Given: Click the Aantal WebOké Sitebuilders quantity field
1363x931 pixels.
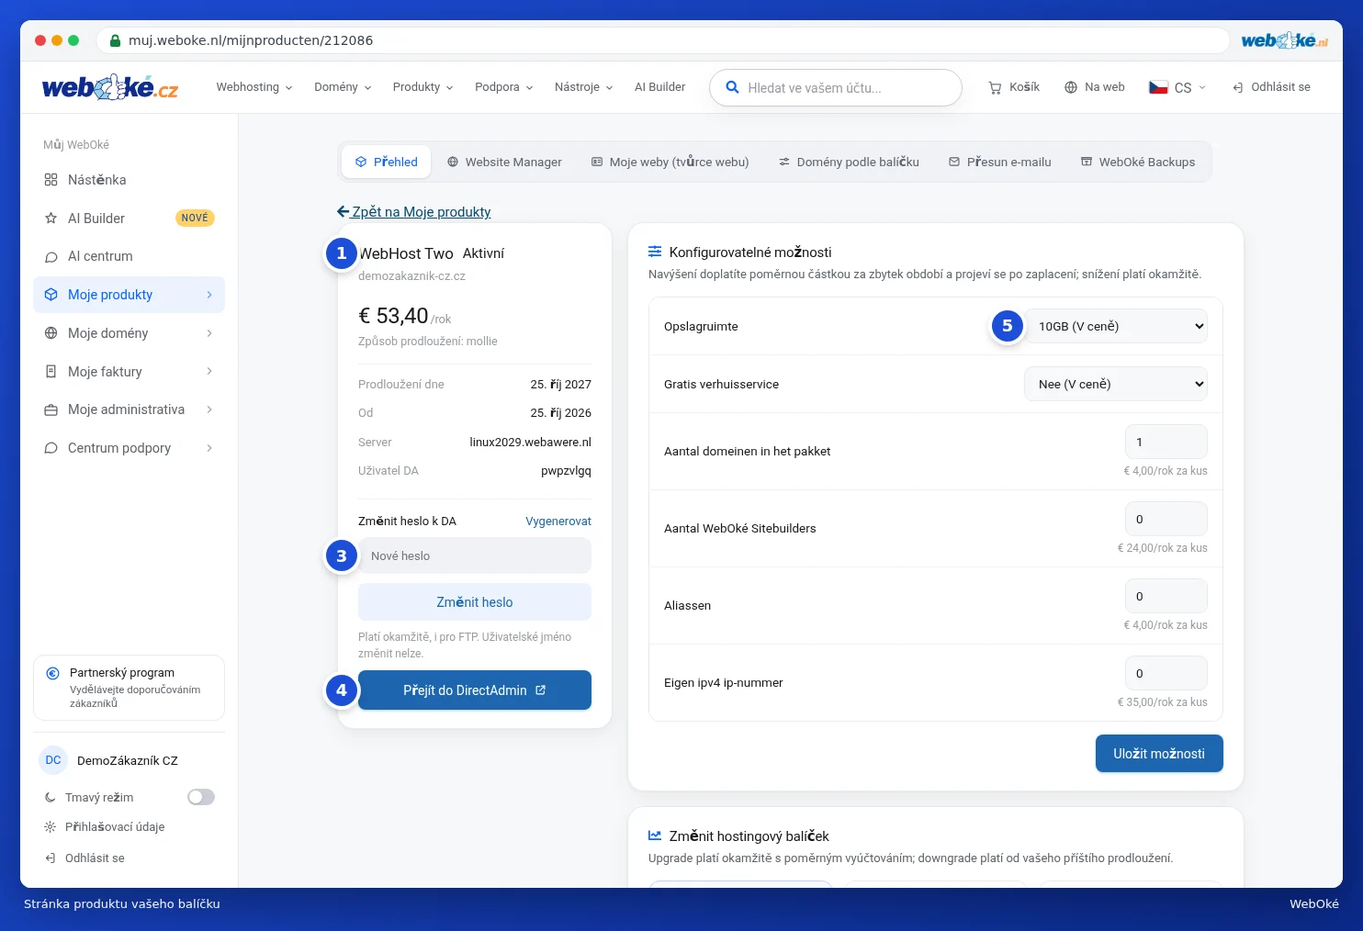Looking at the screenshot, I should (1166, 519).
